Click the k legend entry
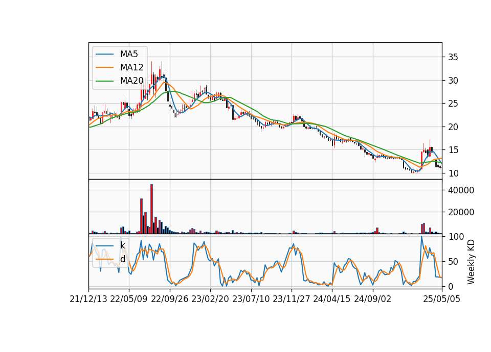This screenshot has height=352, width=491. tap(122, 245)
